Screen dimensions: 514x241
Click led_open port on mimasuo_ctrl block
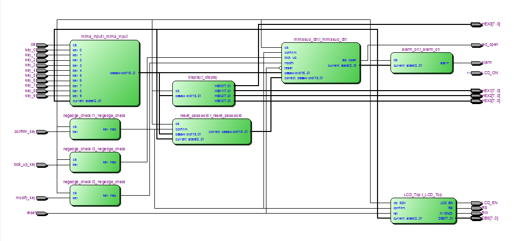pyautogui.click(x=349, y=60)
